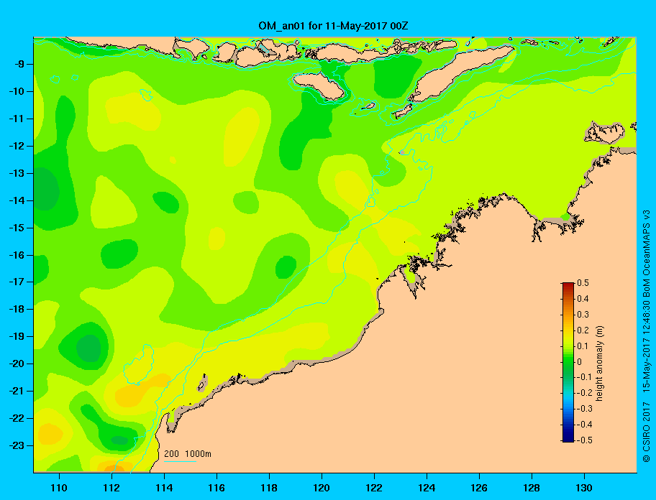The image size is (656, 500).
Task: Click the height anomaly color bar
Action: tap(568, 362)
